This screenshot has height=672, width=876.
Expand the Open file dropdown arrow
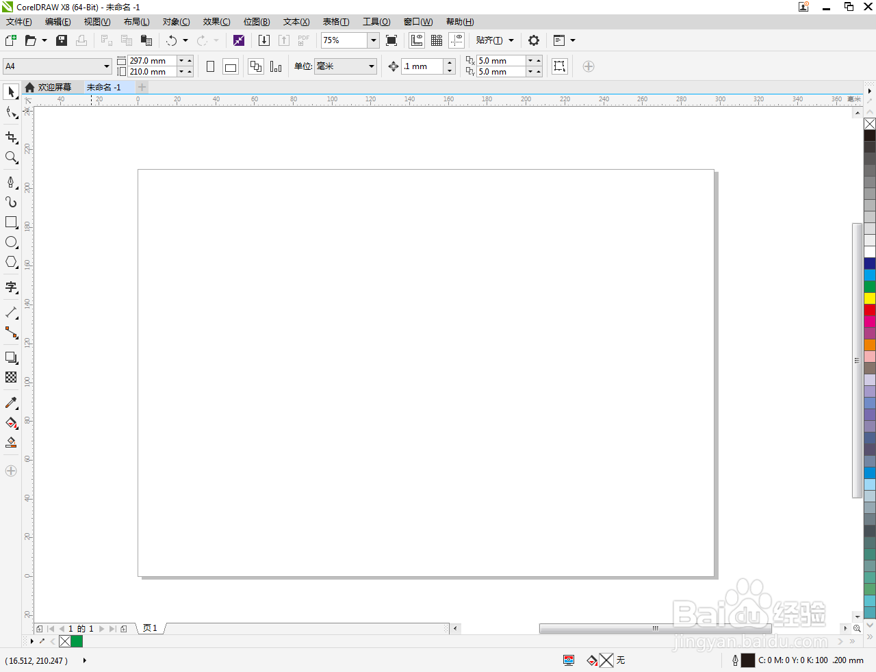click(44, 40)
